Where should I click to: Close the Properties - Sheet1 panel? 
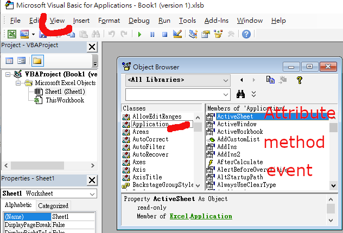[92, 180]
